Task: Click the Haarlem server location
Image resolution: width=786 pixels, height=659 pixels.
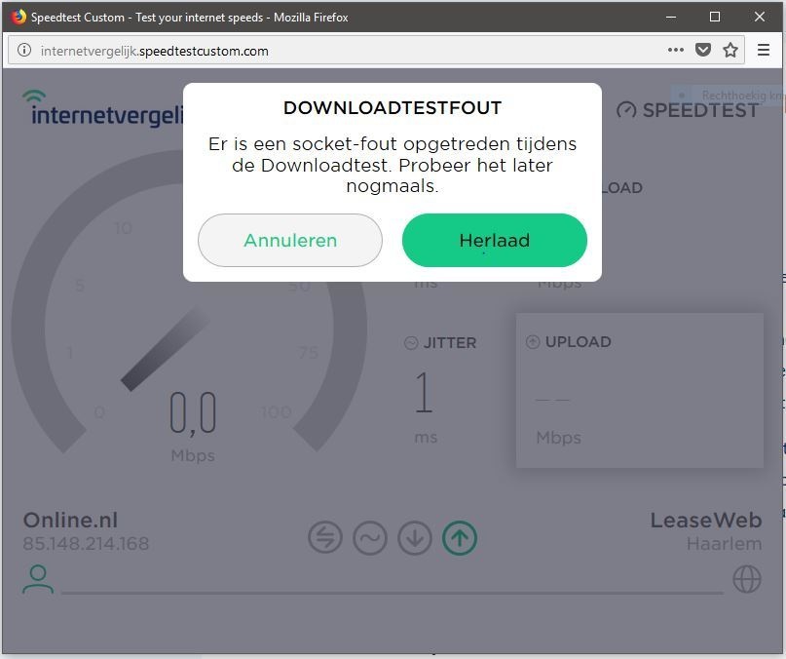Action: coord(724,544)
